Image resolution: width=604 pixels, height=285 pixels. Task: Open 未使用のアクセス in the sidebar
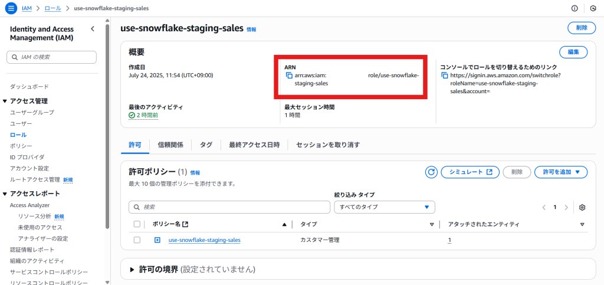click(x=40, y=228)
